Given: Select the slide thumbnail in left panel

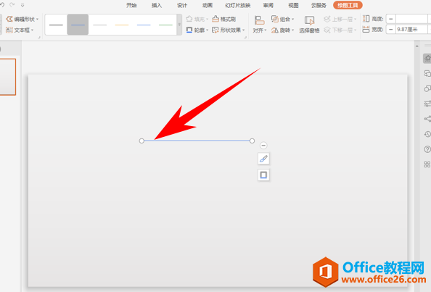Looking at the screenshot, I should tap(8, 77).
